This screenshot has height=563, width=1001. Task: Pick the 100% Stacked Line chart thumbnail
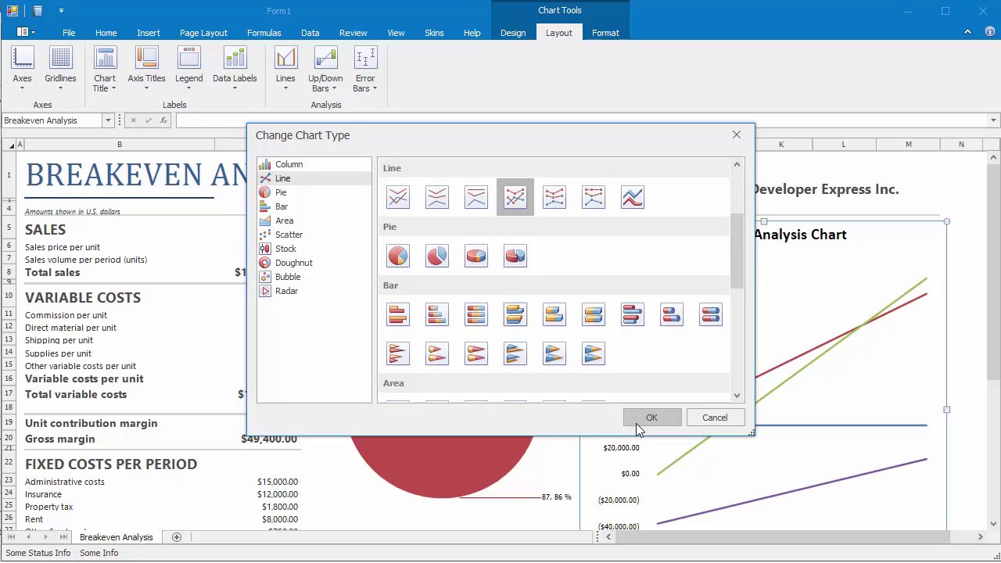(476, 197)
